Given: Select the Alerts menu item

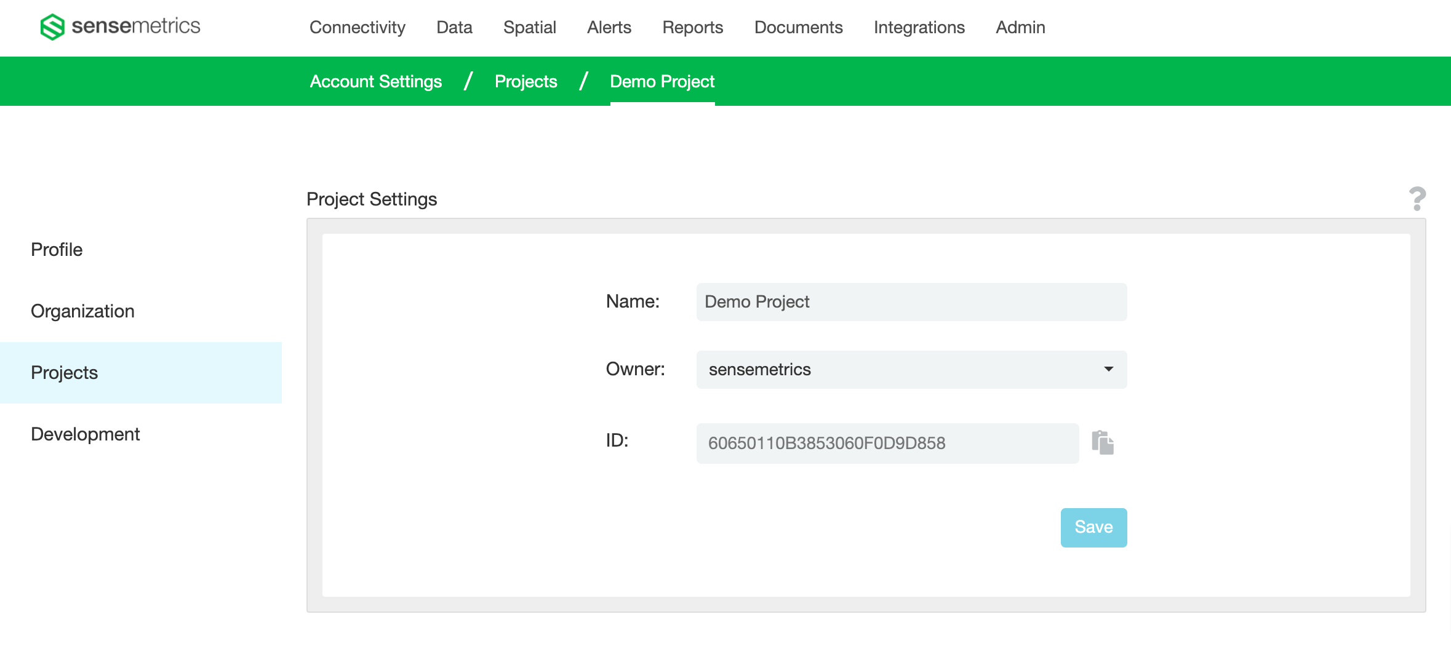Looking at the screenshot, I should (x=609, y=28).
